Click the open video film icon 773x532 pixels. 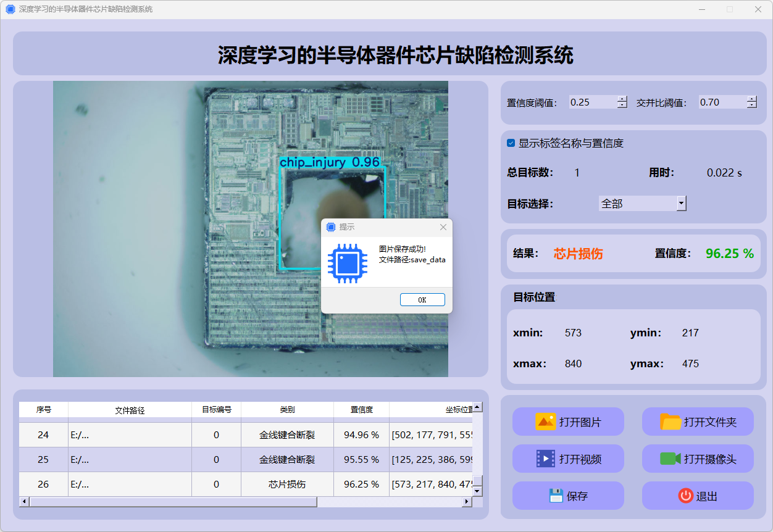tap(546, 459)
